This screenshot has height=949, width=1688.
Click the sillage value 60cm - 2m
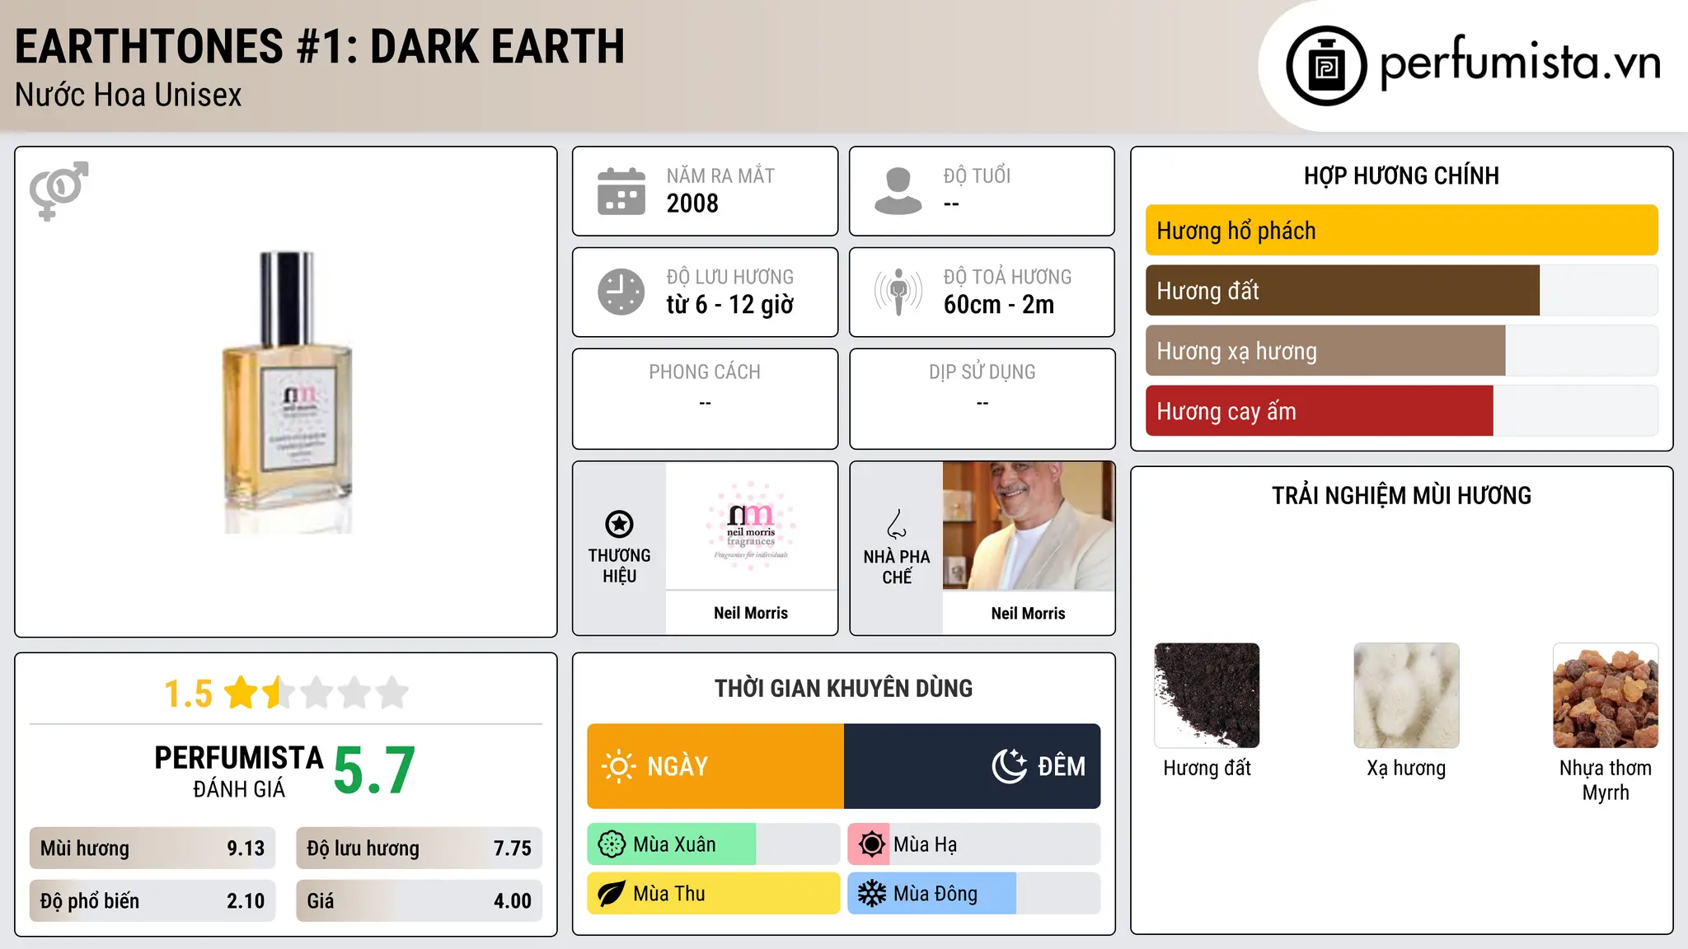coord(999,305)
